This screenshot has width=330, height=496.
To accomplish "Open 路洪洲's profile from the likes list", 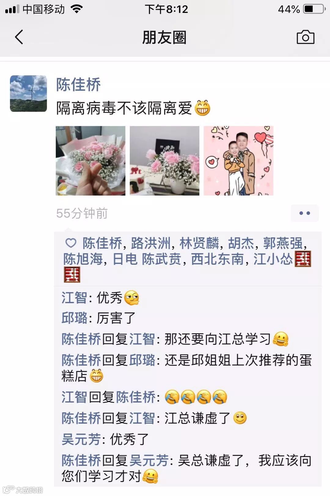I will pos(151,243).
